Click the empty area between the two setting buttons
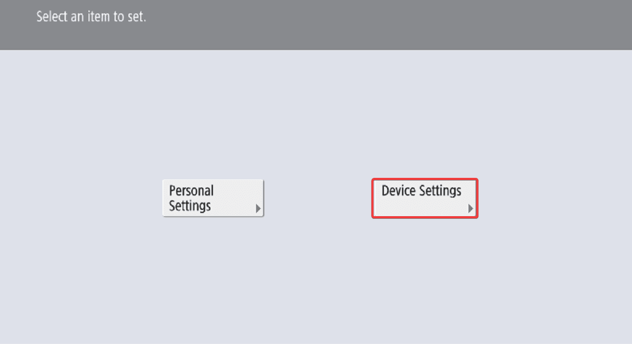The image size is (632, 344). click(318, 198)
